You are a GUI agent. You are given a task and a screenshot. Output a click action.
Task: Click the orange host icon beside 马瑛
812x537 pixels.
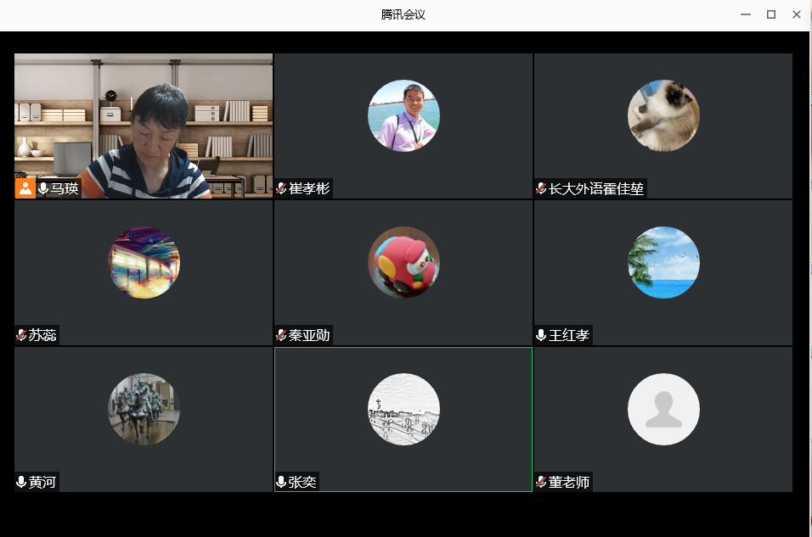tap(25, 188)
